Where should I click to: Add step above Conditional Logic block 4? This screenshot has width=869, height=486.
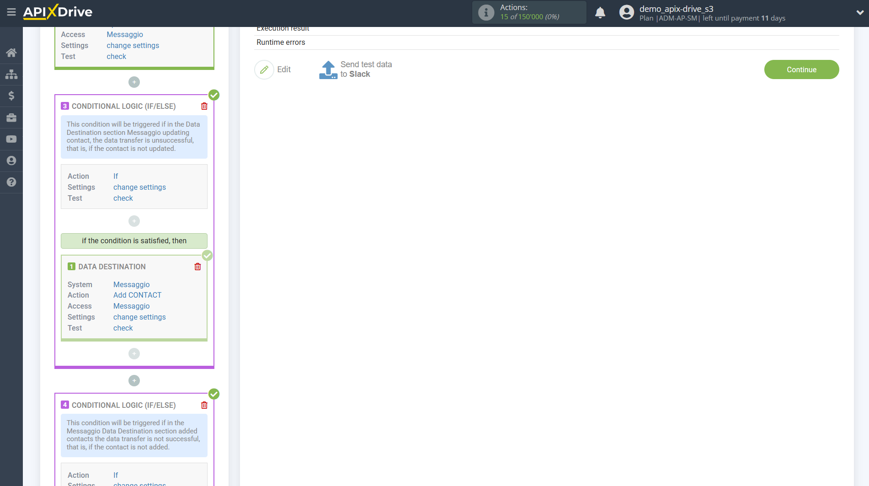pyautogui.click(x=134, y=381)
